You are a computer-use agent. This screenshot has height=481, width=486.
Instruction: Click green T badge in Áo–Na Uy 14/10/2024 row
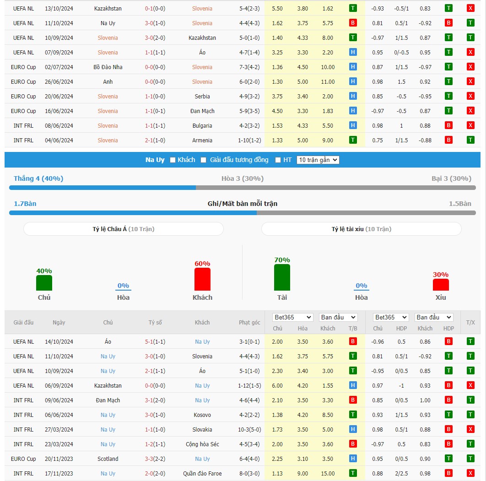point(470,341)
